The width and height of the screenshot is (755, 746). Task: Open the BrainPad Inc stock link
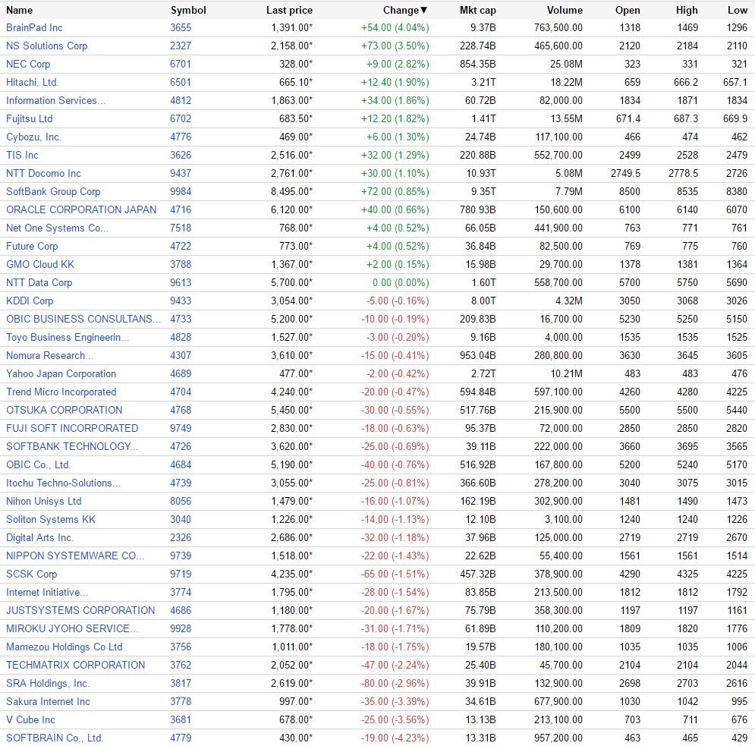[x=34, y=28]
